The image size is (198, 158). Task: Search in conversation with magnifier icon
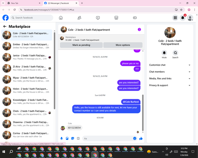click(175, 53)
